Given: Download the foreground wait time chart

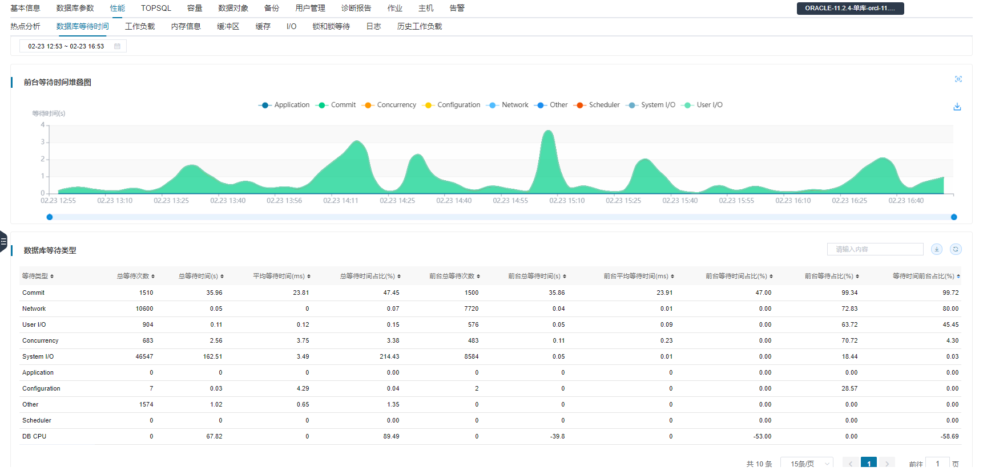Looking at the screenshot, I should 957,107.
